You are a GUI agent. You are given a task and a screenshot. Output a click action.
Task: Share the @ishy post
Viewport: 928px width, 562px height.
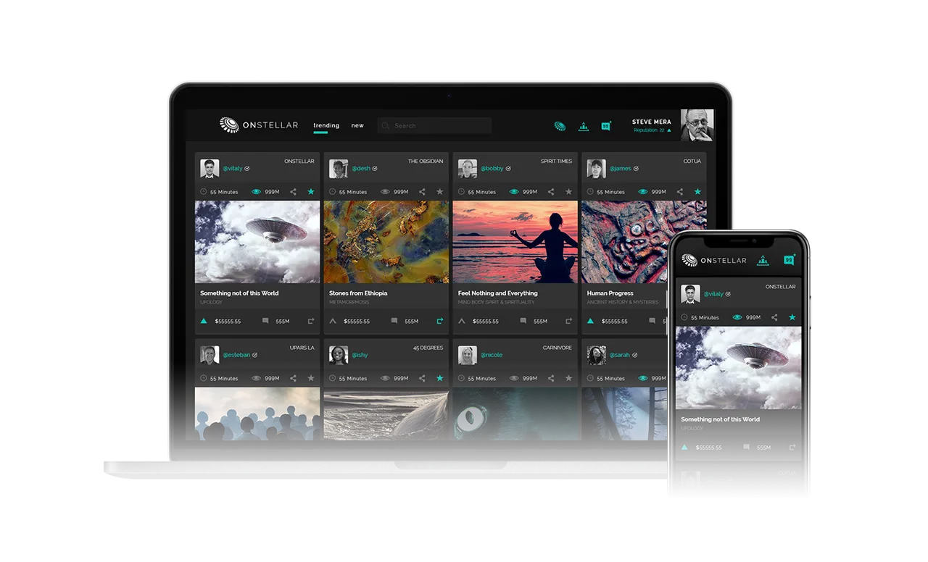point(422,378)
